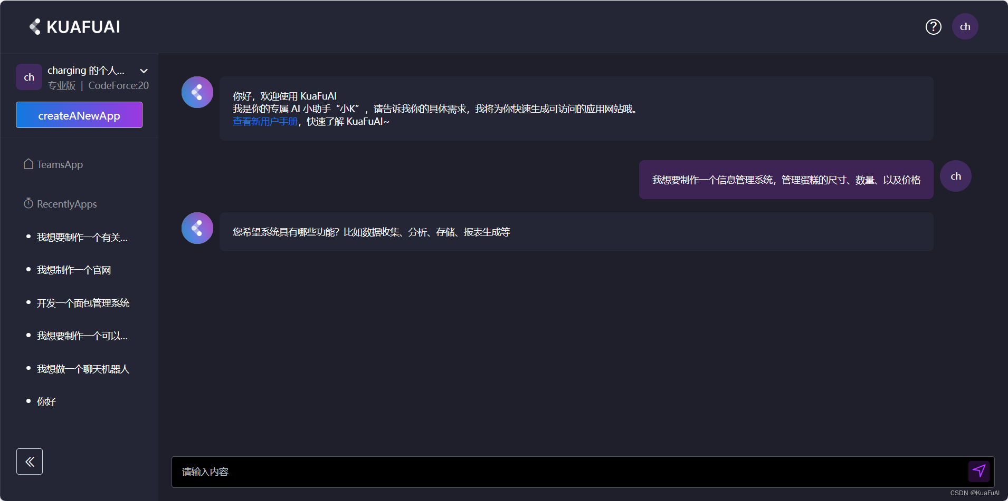Open recent app 开发一个面包管理系统
The height and width of the screenshot is (501, 1008).
coord(83,303)
